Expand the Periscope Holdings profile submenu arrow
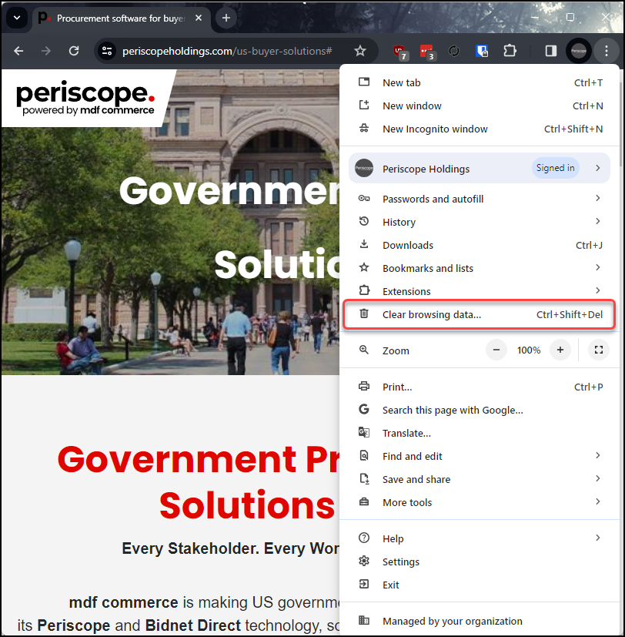This screenshot has width=625, height=637. point(598,168)
